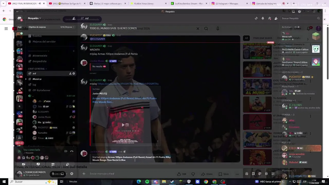Click the Buscar Respaldo search field
Image resolution: width=329 pixels, height=185 pixels.
pyautogui.click(x=300, y=18)
